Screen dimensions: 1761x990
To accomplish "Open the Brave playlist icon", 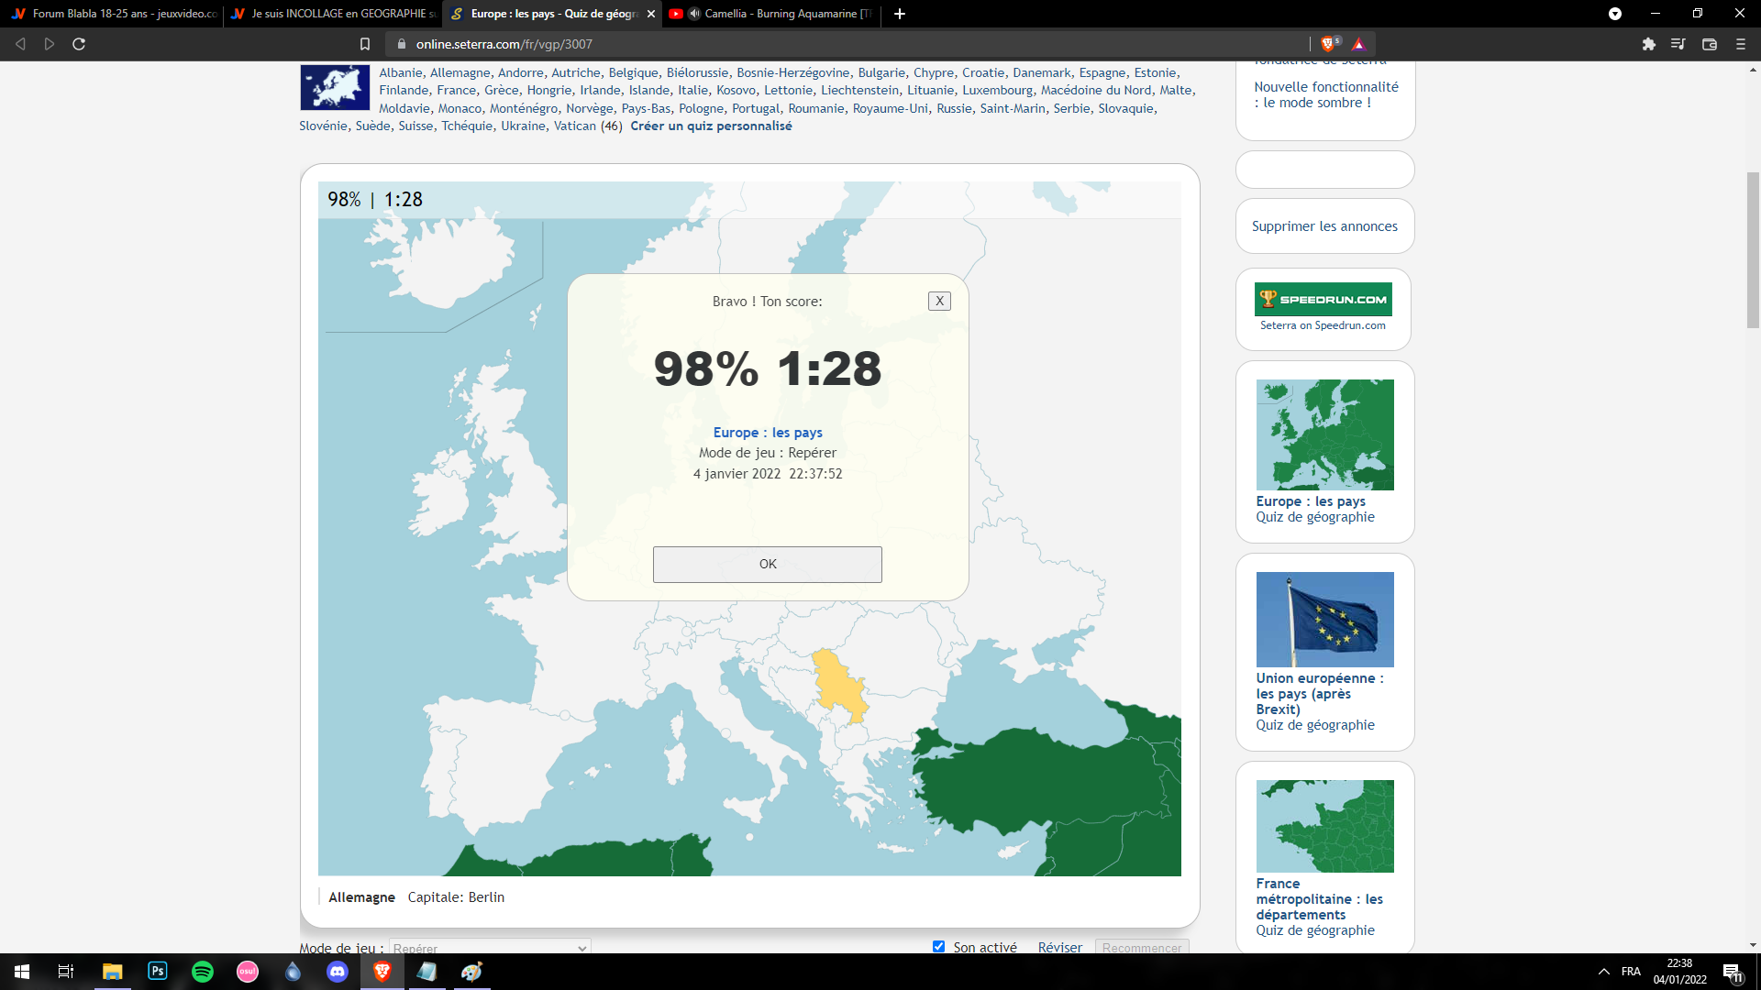I will point(1678,44).
